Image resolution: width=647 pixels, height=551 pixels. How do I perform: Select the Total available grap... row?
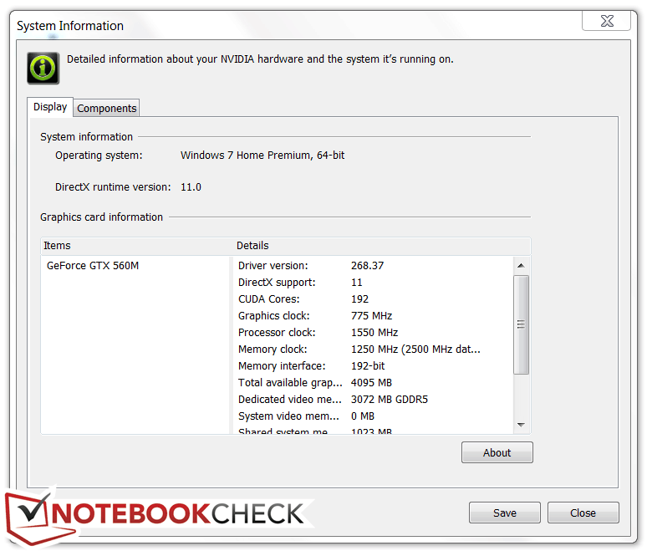pos(290,383)
